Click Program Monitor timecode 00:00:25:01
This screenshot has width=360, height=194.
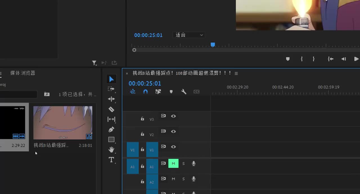click(148, 35)
